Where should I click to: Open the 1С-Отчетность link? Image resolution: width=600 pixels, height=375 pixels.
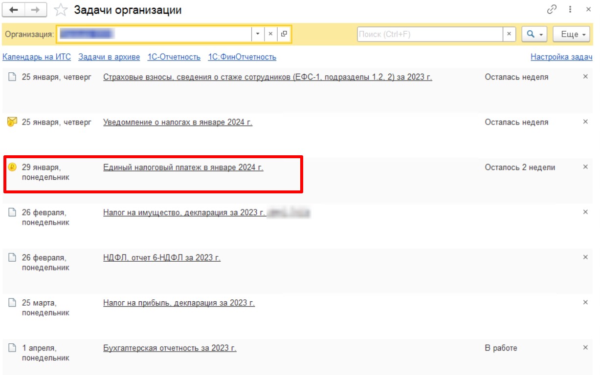tap(174, 57)
